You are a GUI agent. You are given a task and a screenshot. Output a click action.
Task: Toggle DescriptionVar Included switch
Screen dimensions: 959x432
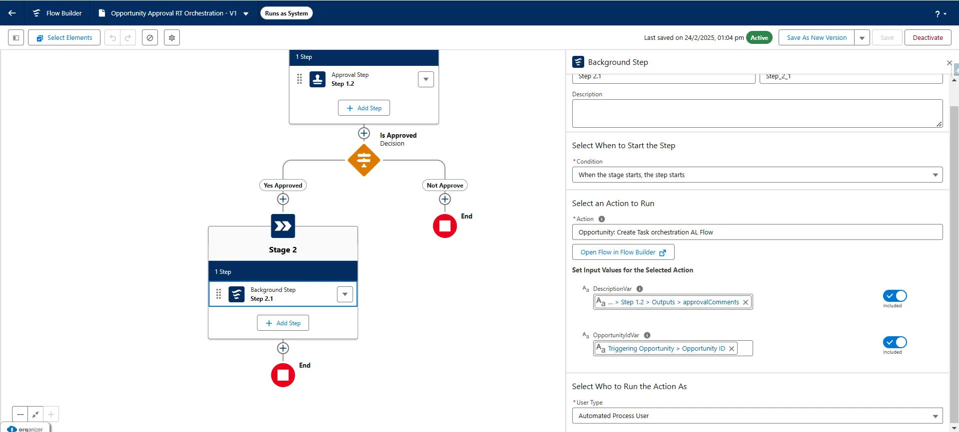pyautogui.click(x=895, y=296)
